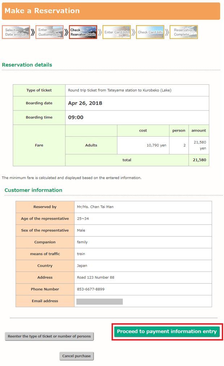Click the total value '21,580'
Image resolution: width=224 pixels, height=366 pixels.
coord(199,160)
